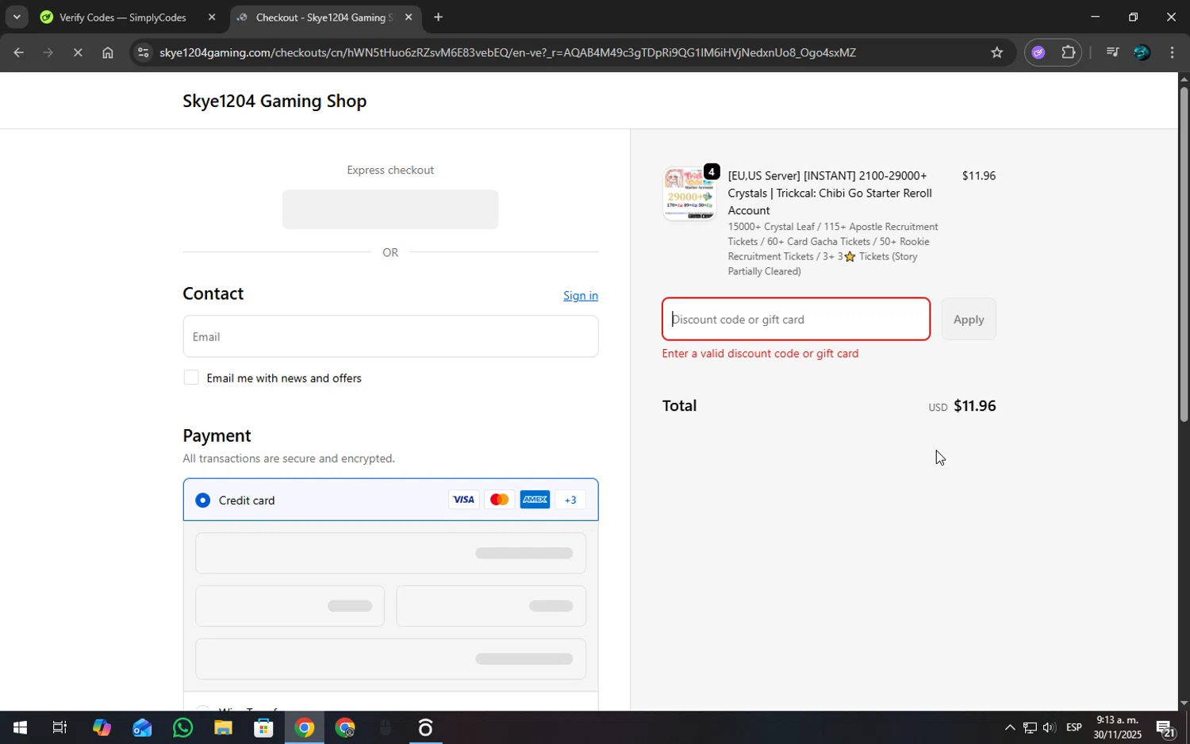Go back to previous page
Screen dimensions: 1190x744
click(x=18, y=53)
